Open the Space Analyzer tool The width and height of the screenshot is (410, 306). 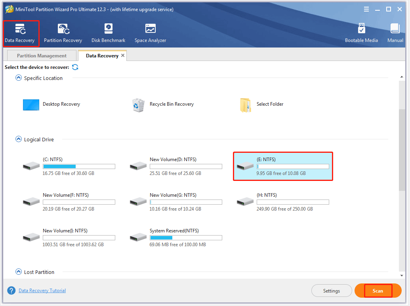click(x=151, y=33)
